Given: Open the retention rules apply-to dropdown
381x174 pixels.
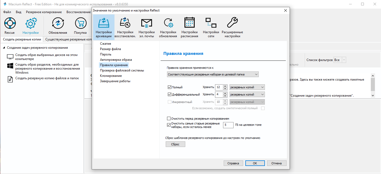Looking at the screenshot, I should [213, 74].
